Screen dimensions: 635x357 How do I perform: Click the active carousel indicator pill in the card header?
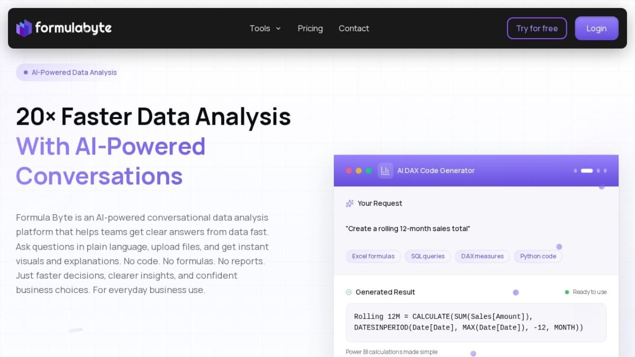[x=587, y=170]
